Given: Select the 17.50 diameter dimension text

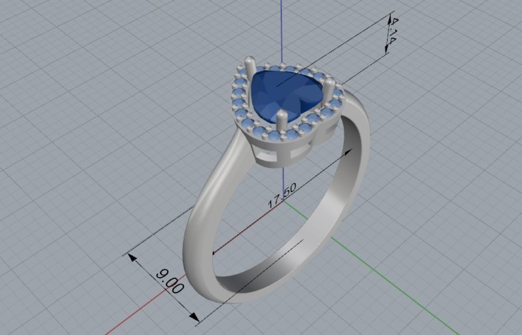Looking at the screenshot, I should 282,195.
